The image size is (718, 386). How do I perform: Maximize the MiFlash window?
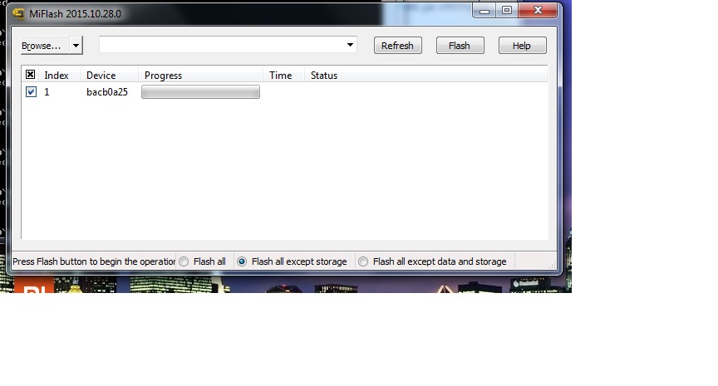pos(507,11)
